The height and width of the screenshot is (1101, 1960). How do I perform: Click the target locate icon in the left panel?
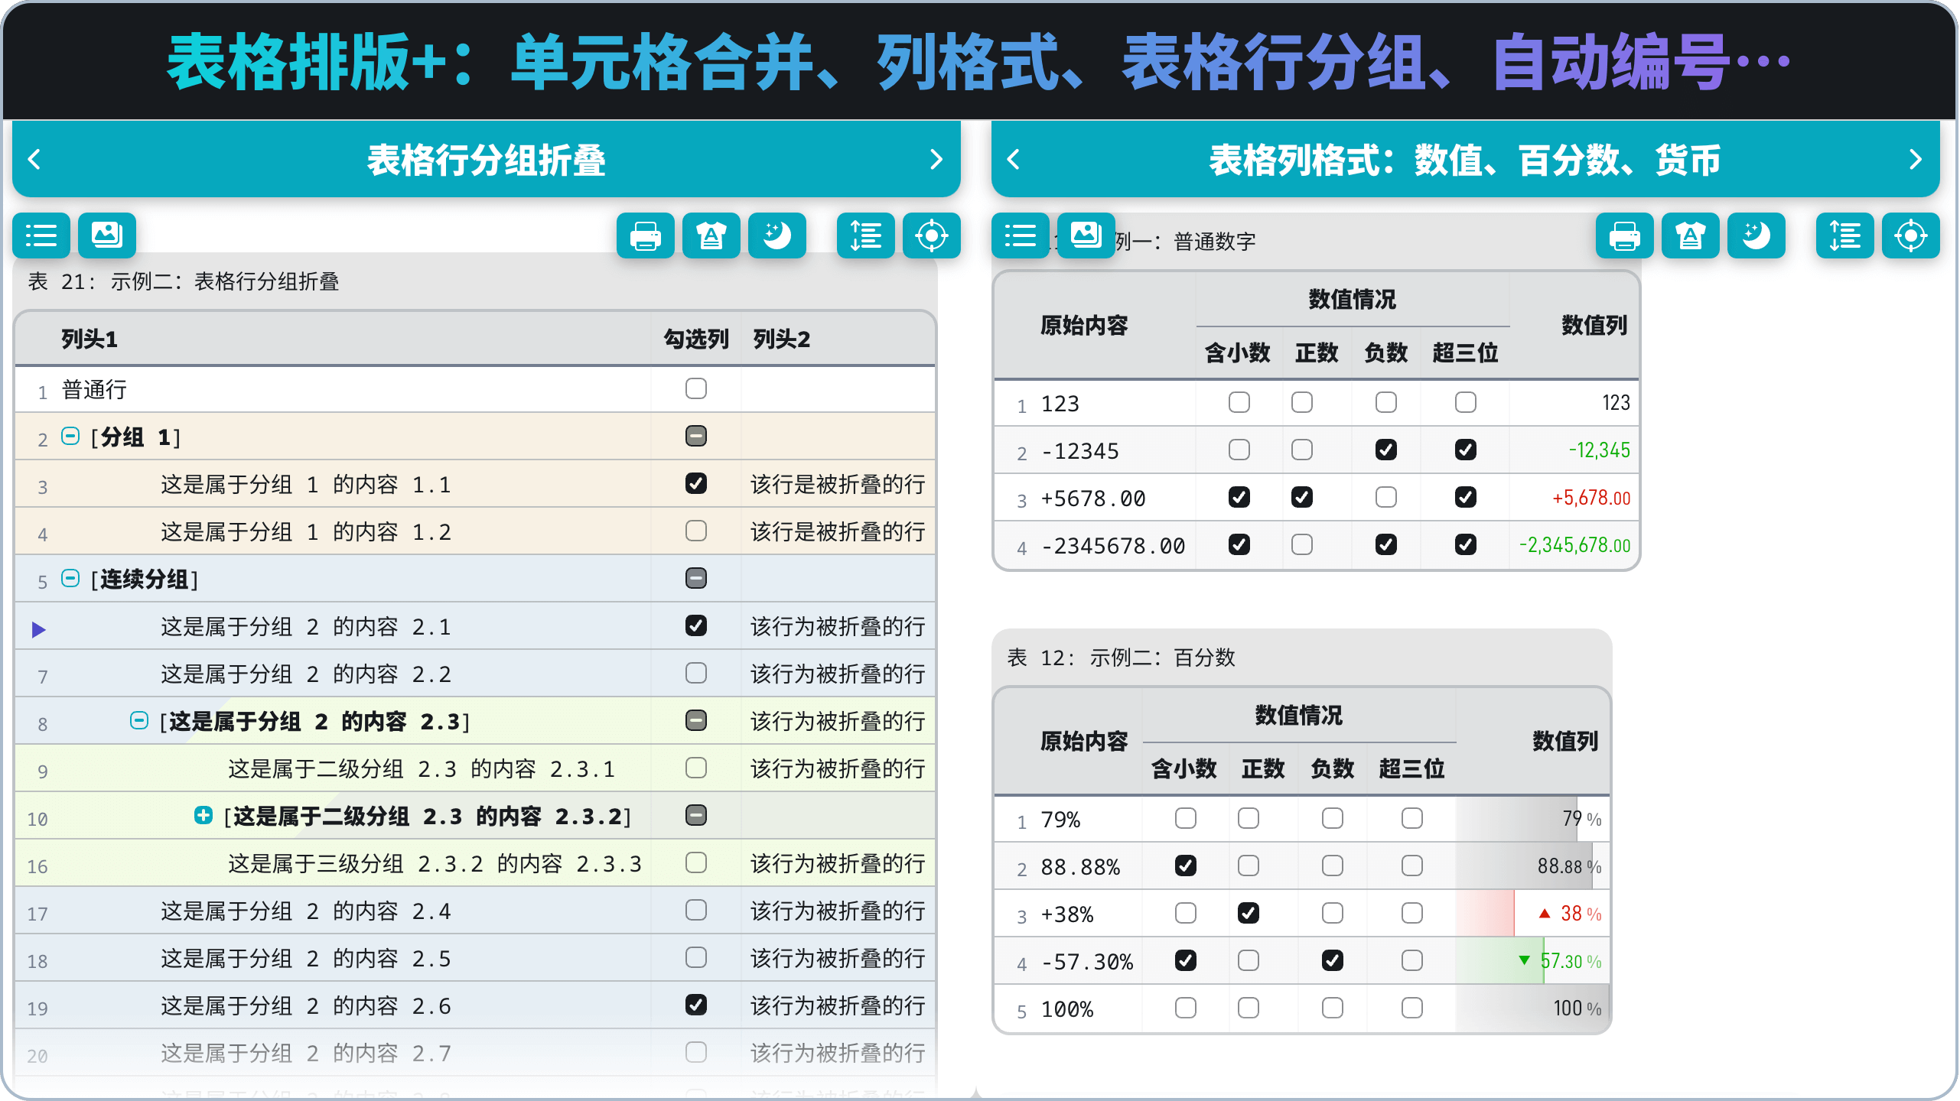pos(932,235)
